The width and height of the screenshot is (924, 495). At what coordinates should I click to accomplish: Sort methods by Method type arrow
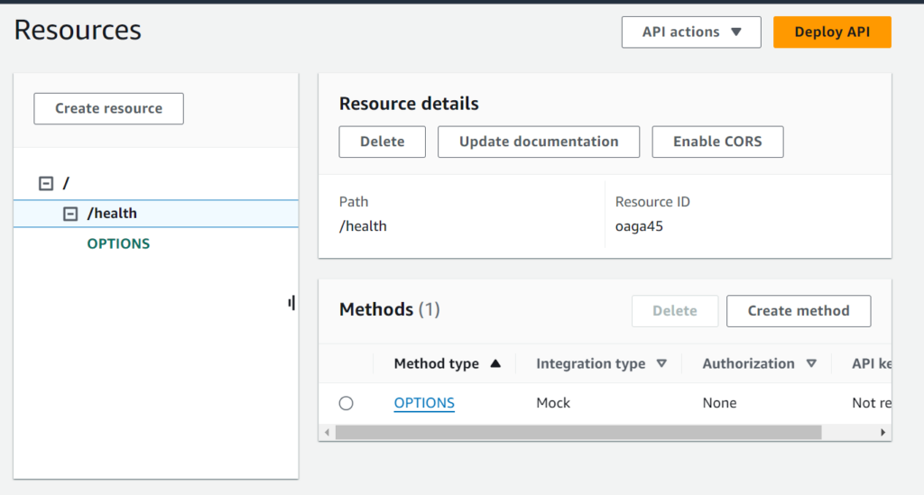tap(494, 364)
